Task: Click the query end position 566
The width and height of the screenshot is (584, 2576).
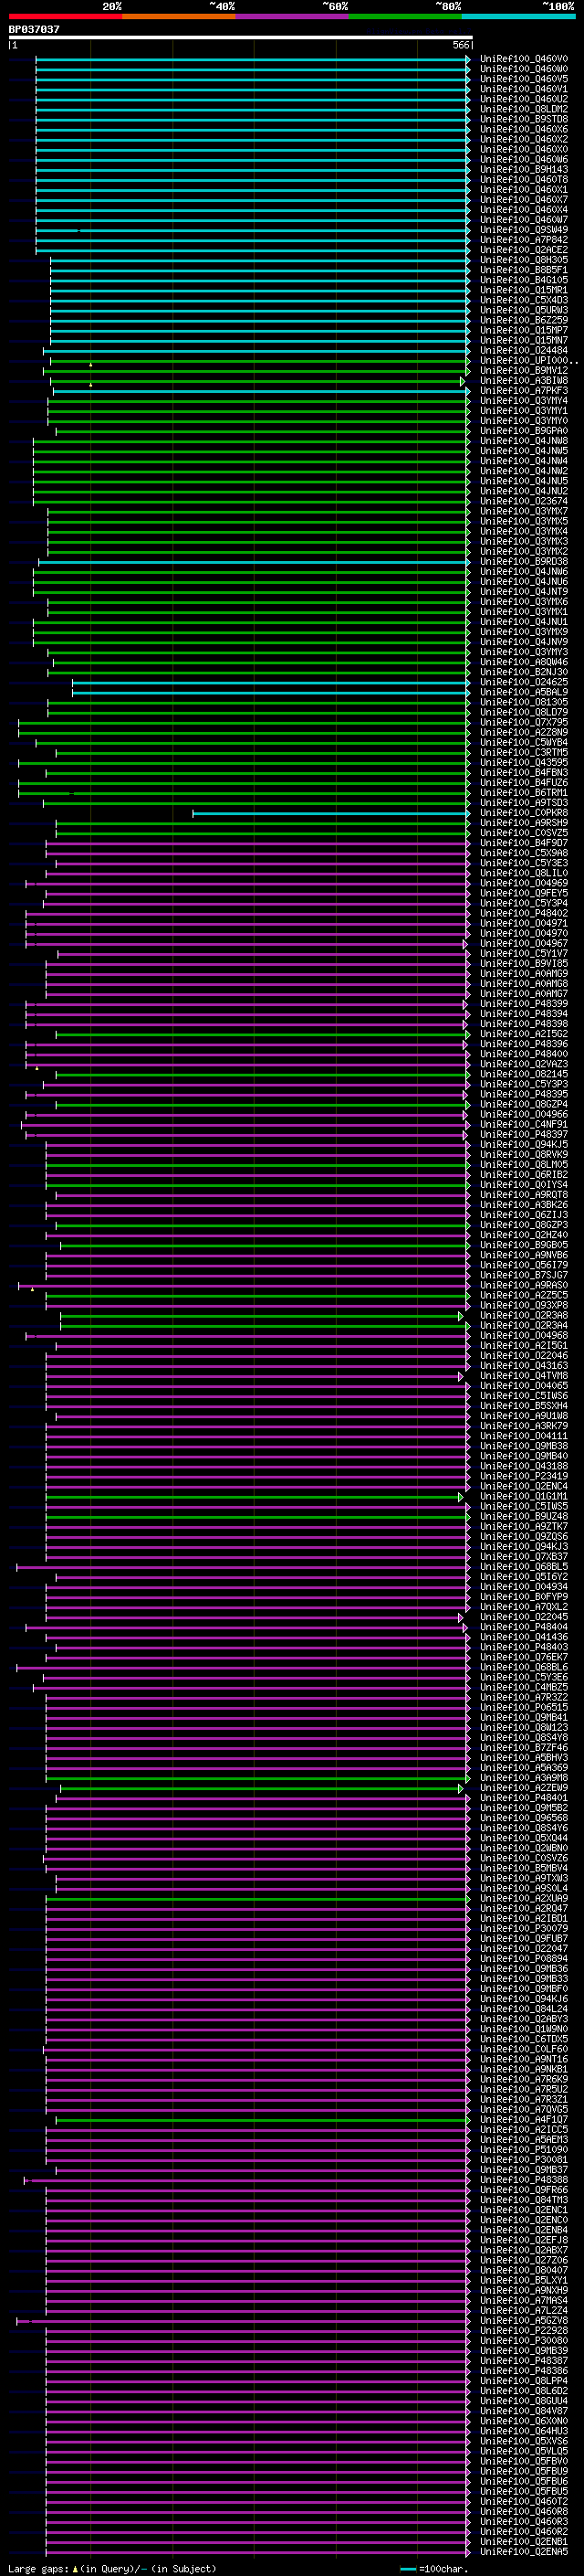Action: (x=460, y=45)
